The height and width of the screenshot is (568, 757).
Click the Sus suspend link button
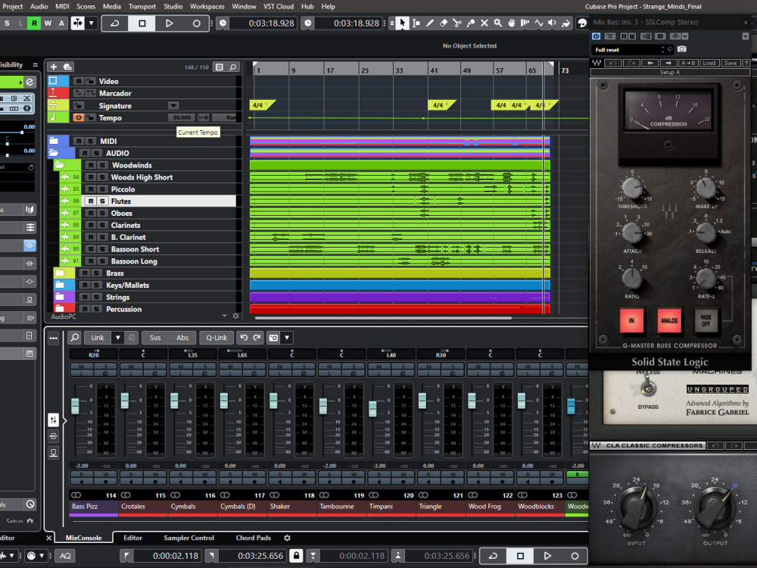click(x=155, y=338)
